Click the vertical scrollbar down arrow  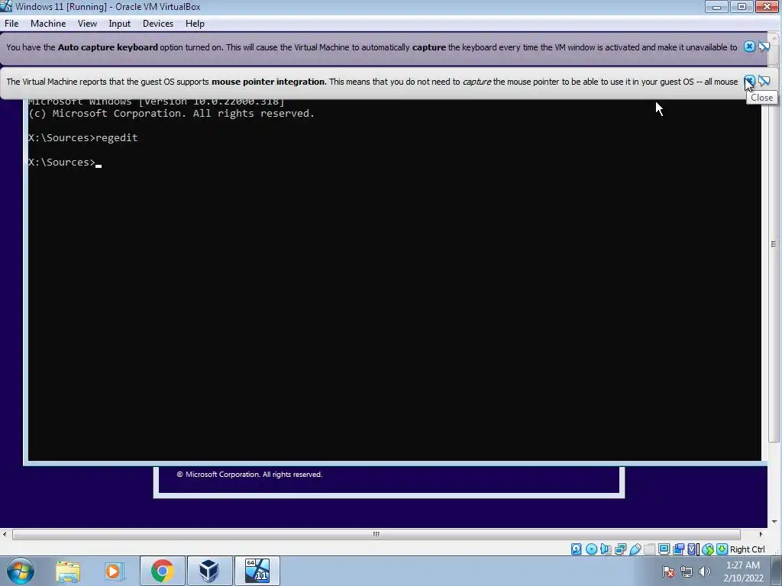pyautogui.click(x=774, y=522)
